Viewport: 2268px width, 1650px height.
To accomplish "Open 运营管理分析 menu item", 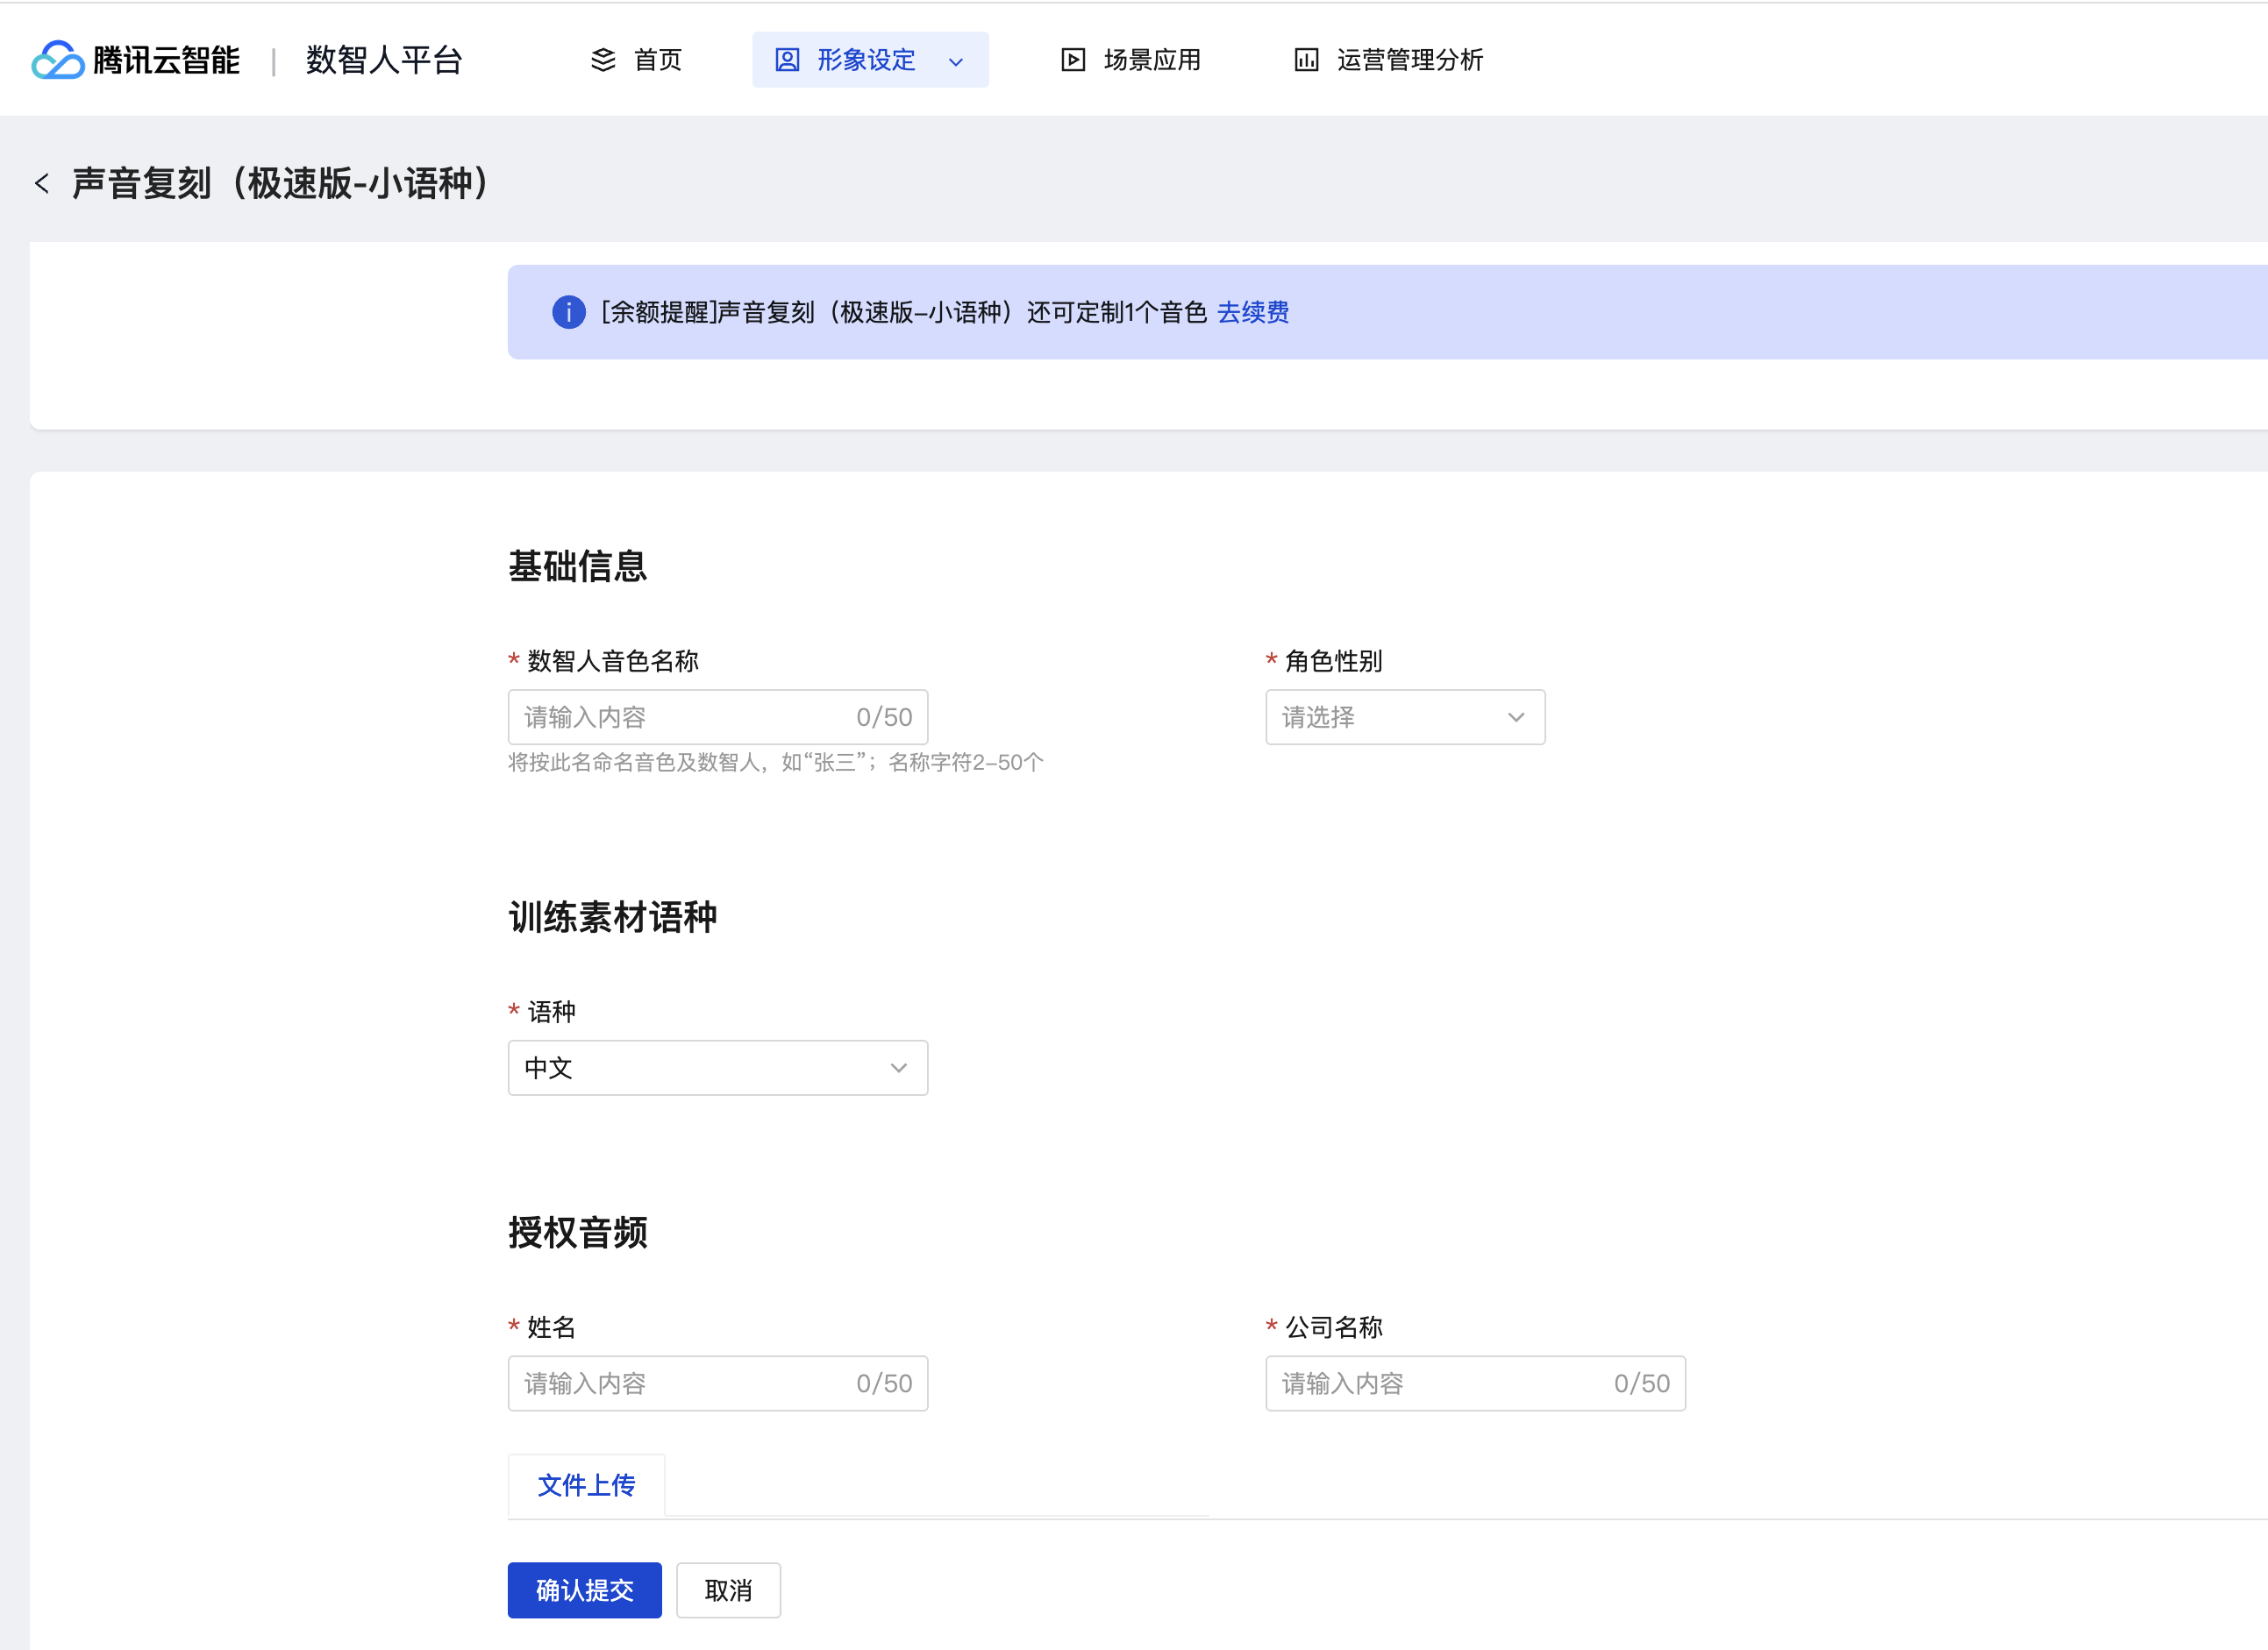I will pos(1409,60).
